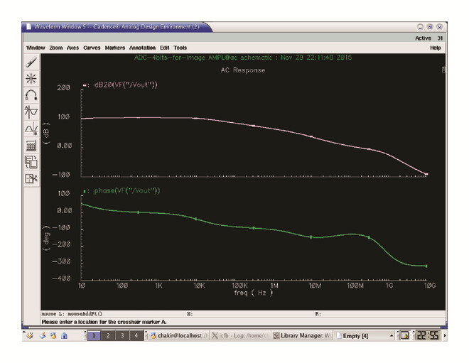The width and height of the screenshot is (469, 363).
Task: Select the crosshair marker star icon
Action: click(x=31, y=79)
